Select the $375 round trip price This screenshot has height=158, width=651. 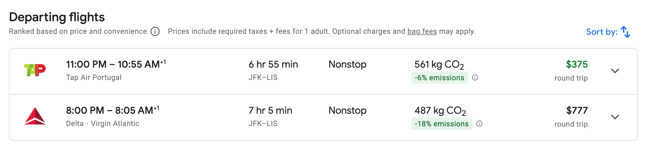577,64
